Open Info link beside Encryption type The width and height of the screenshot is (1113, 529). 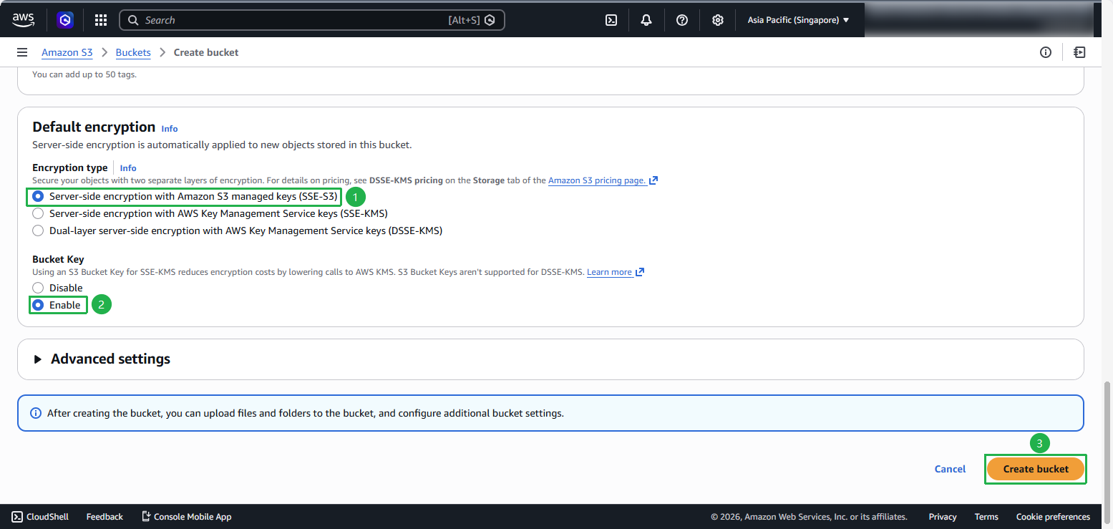click(128, 168)
